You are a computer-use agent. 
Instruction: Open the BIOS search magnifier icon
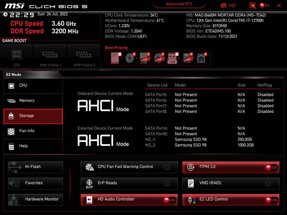tap(253, 5)
